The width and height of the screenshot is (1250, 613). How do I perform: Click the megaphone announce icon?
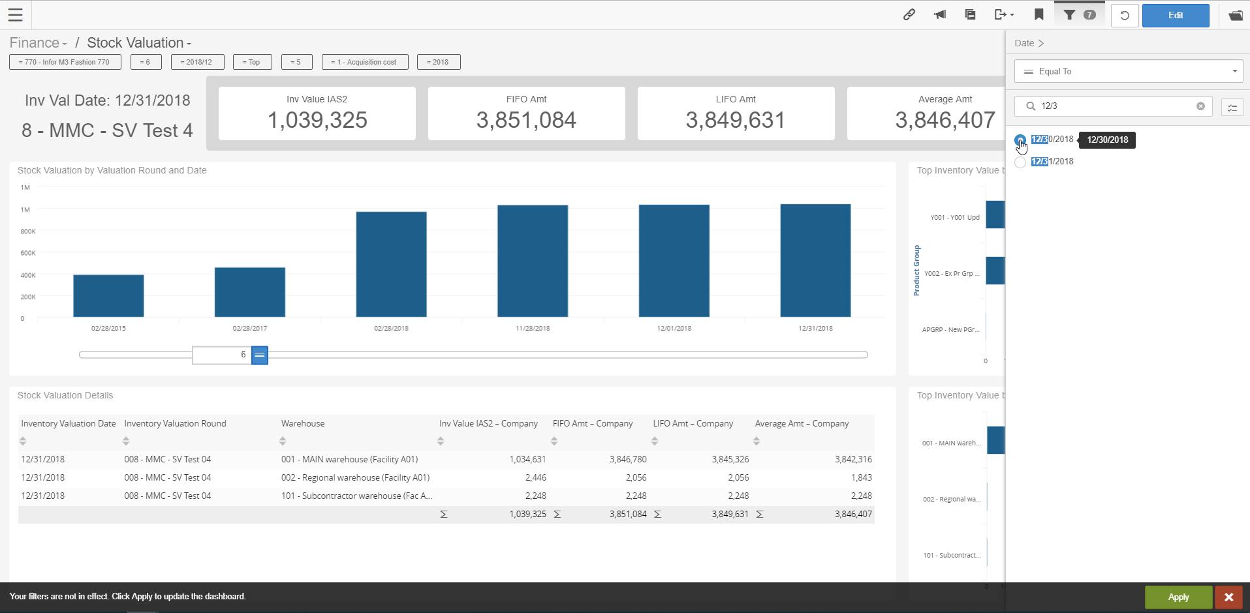(939, 14)
